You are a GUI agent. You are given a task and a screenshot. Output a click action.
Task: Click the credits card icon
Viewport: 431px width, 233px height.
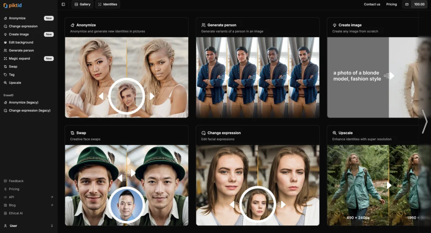pyautogui.click(x=407, y=4)
